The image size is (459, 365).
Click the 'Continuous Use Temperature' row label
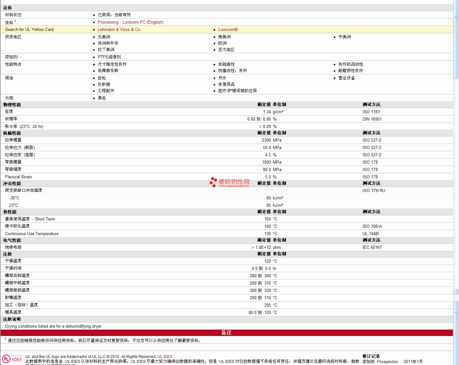32,234
